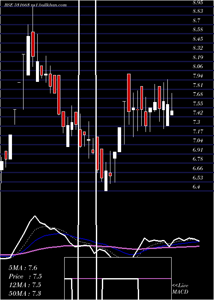This screenshot has height=300, width=214.
Task: Select the 7.81 price axis label
Action: [x=198, y=85]
